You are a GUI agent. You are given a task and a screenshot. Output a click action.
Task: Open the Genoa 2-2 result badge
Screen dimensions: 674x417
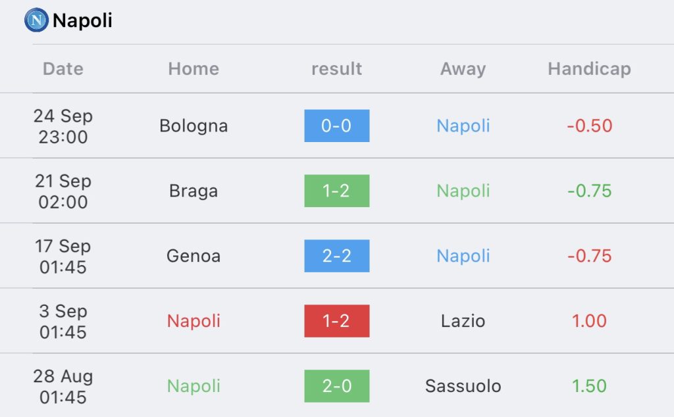tap(336, 256)
